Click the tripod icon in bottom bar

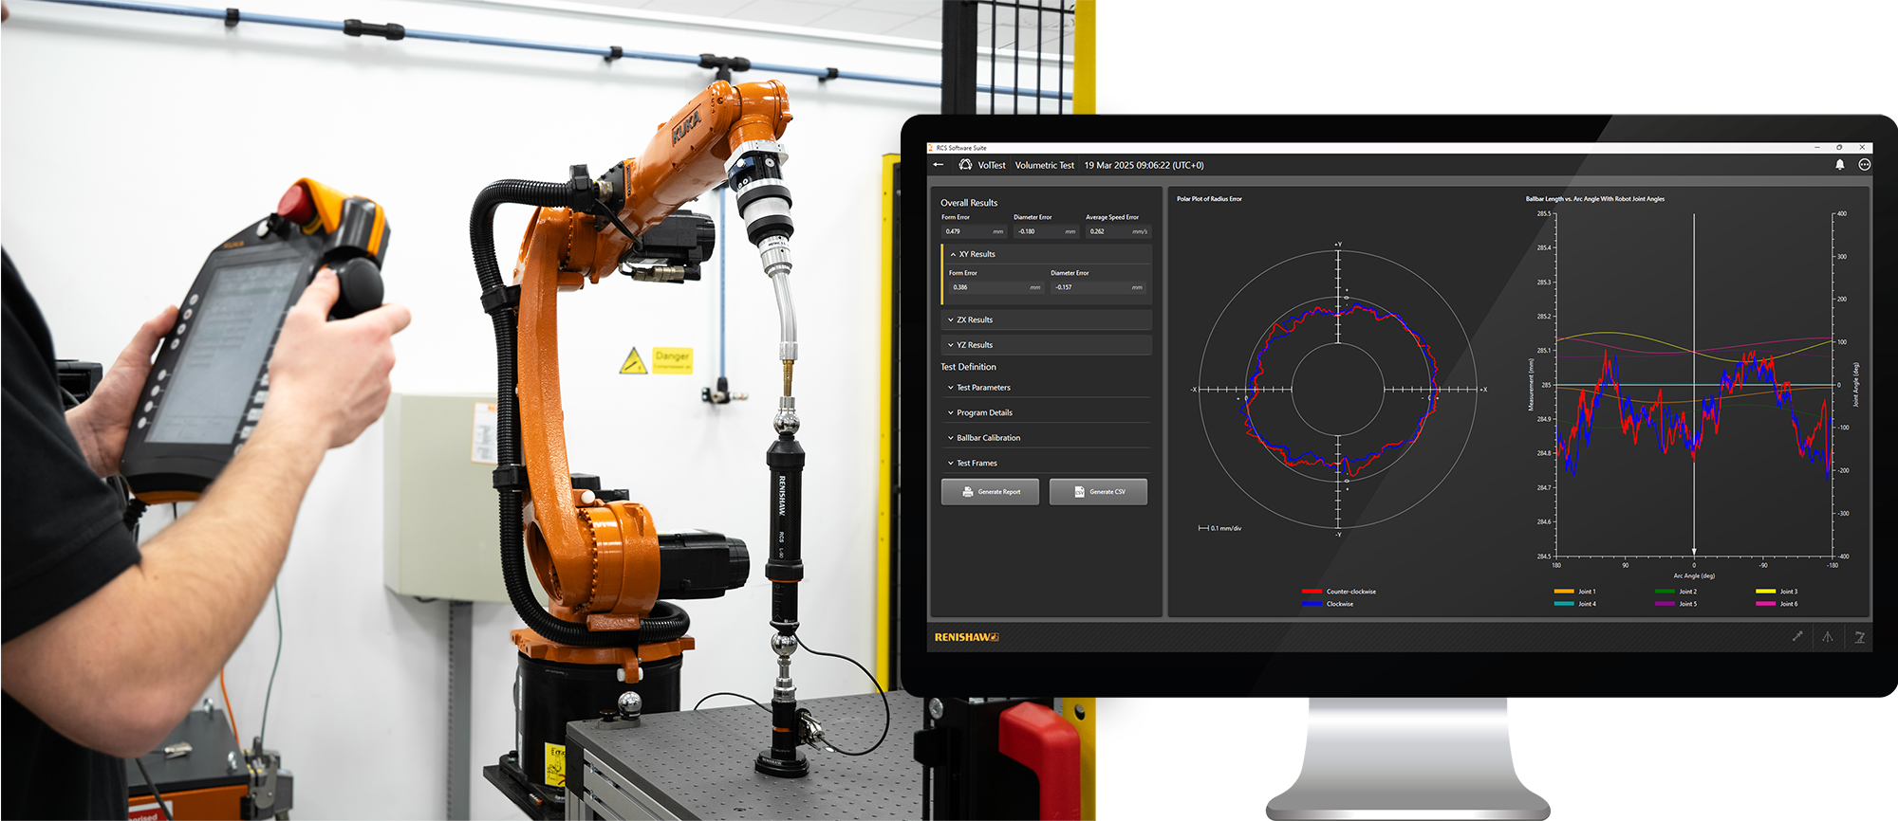coord(1828,637)
